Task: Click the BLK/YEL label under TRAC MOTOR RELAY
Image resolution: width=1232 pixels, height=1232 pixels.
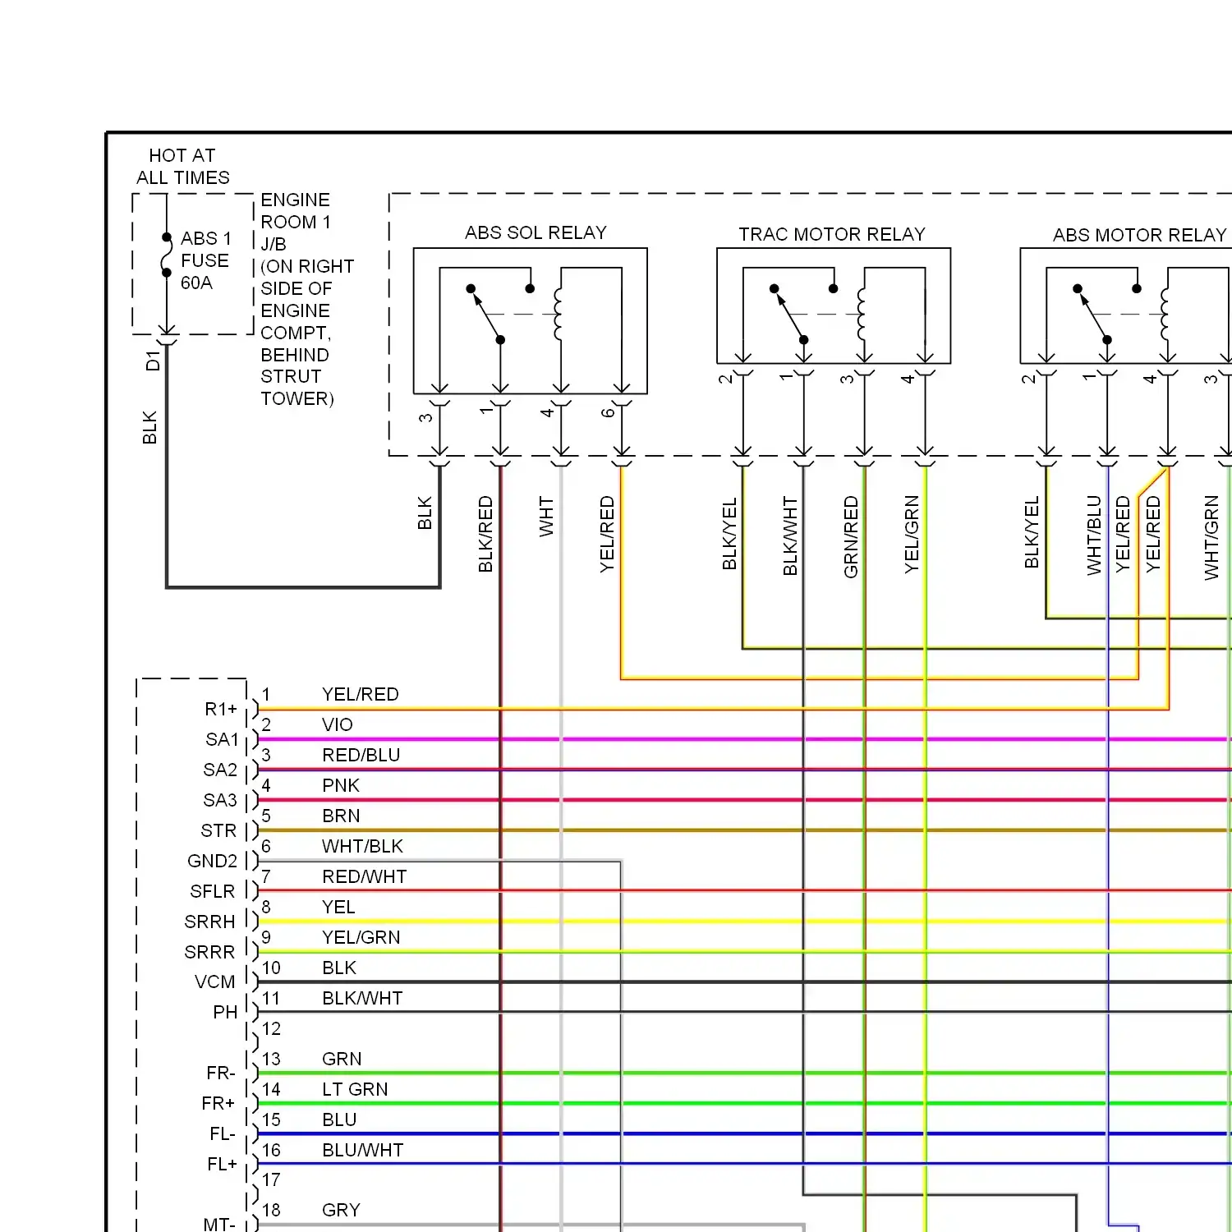Action: tap(729, 534)
